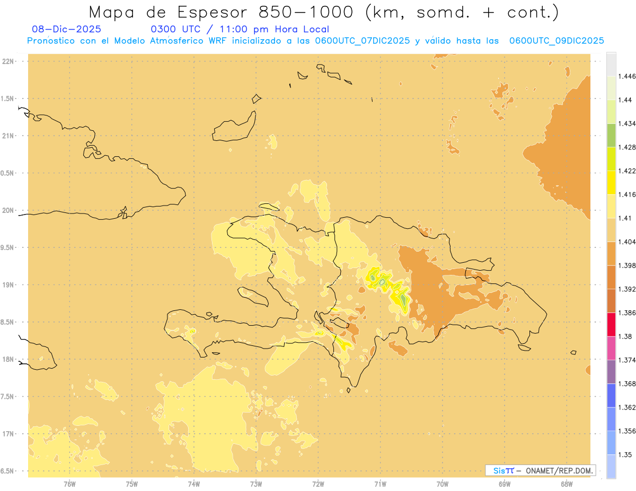Click the 75W longitude label
This screenshot has height=491, width=636.
pyautogui.click(x=131, y=484)
